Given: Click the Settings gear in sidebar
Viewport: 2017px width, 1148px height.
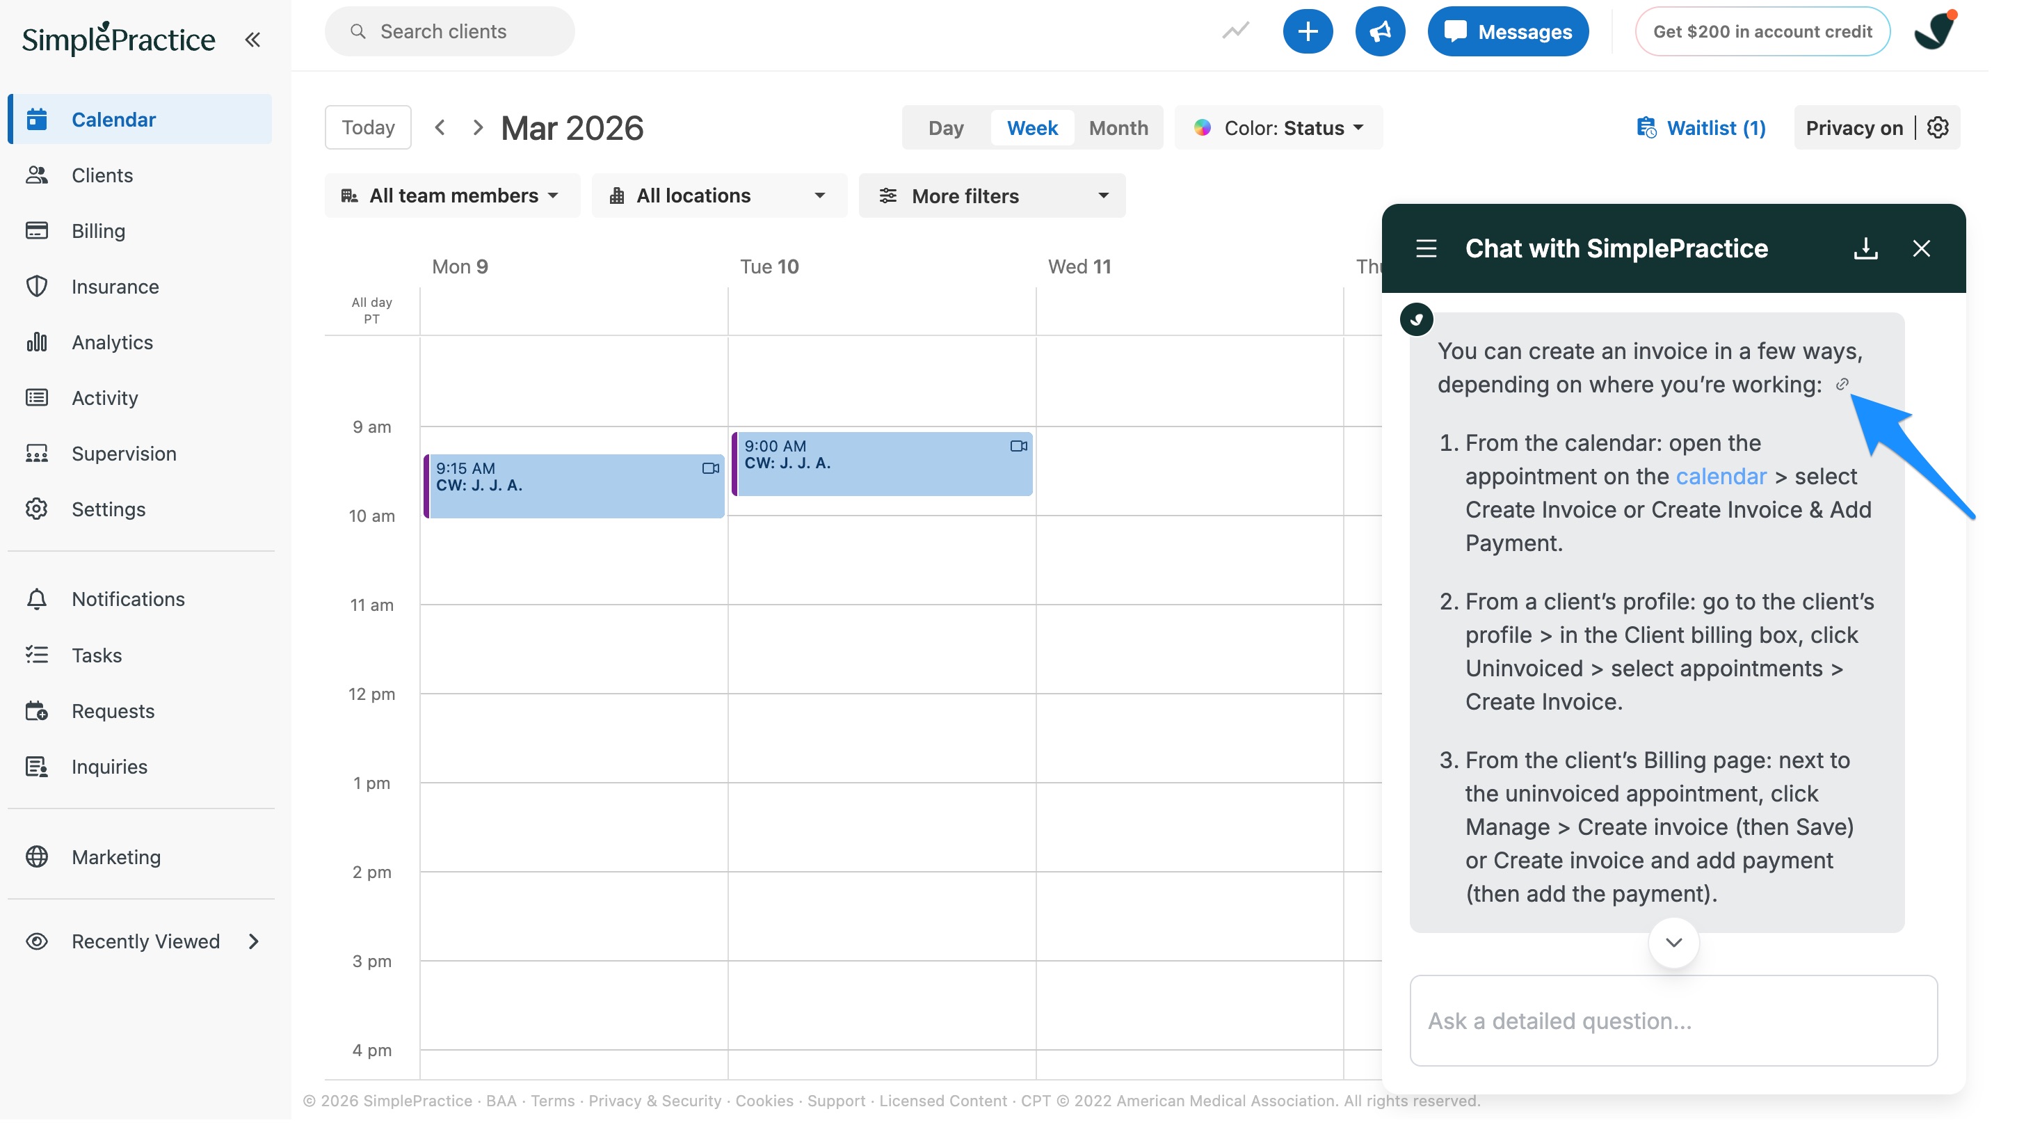Looking at the screenshot, I should point(37,509).
